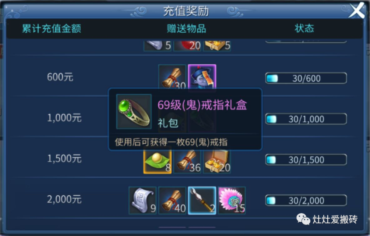Click the 69级(鬼)戒指礼盒 item title

pos(202,105)
